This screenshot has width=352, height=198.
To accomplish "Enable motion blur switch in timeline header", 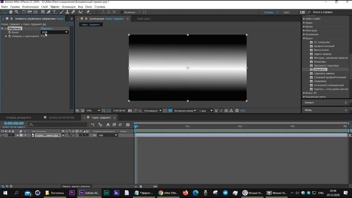I will pos(120,125).
